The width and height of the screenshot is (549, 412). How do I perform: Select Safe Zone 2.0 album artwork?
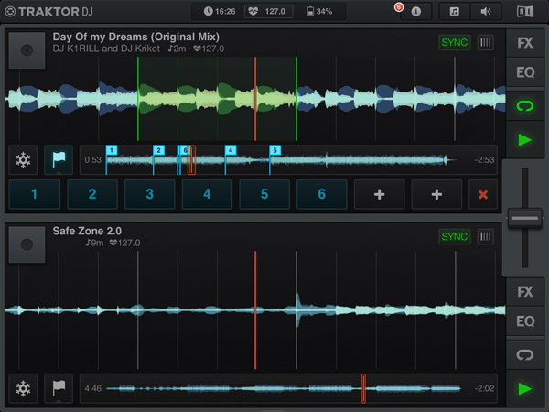tap(27, 244)
